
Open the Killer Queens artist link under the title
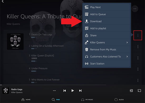(13, 24)
